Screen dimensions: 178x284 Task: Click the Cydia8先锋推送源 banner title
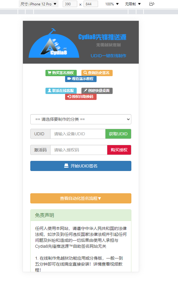pyautogui.click(x=102, y=37)
